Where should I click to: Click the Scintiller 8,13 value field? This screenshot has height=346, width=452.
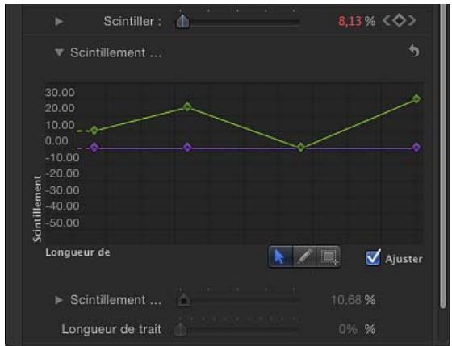pyautogui.click(x=349, y=21)
